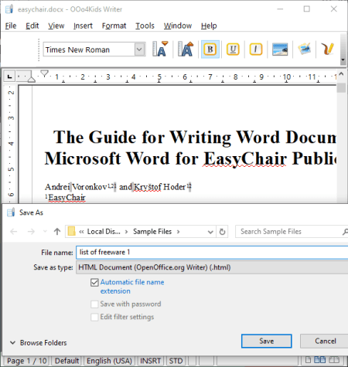Click the first-line indent marker on ruler
348x367 pixels.
coord(44,73)
